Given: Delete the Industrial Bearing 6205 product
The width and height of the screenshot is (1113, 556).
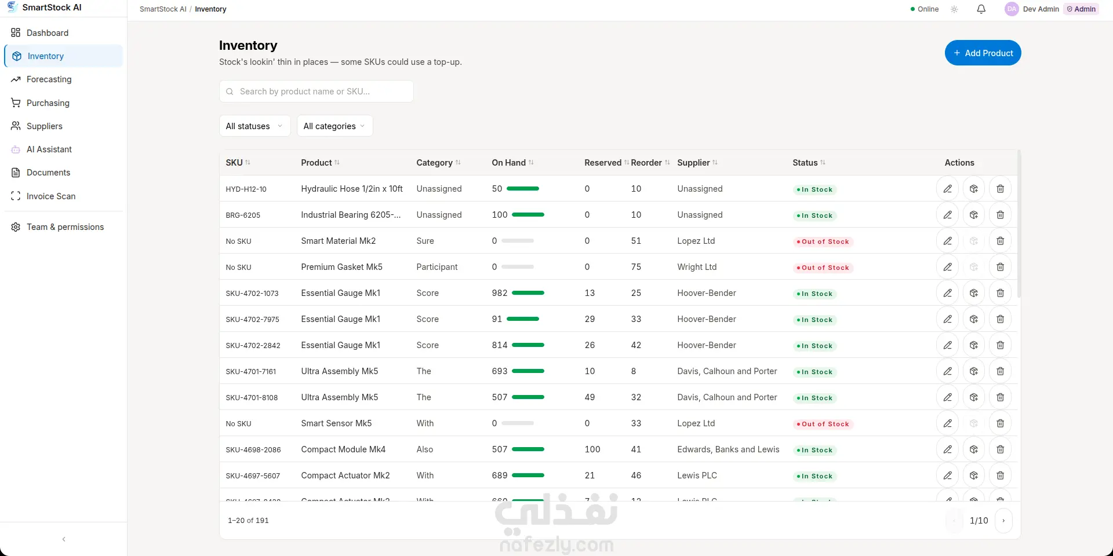Looking at the screenshot, I should (x=1000, y=215).
